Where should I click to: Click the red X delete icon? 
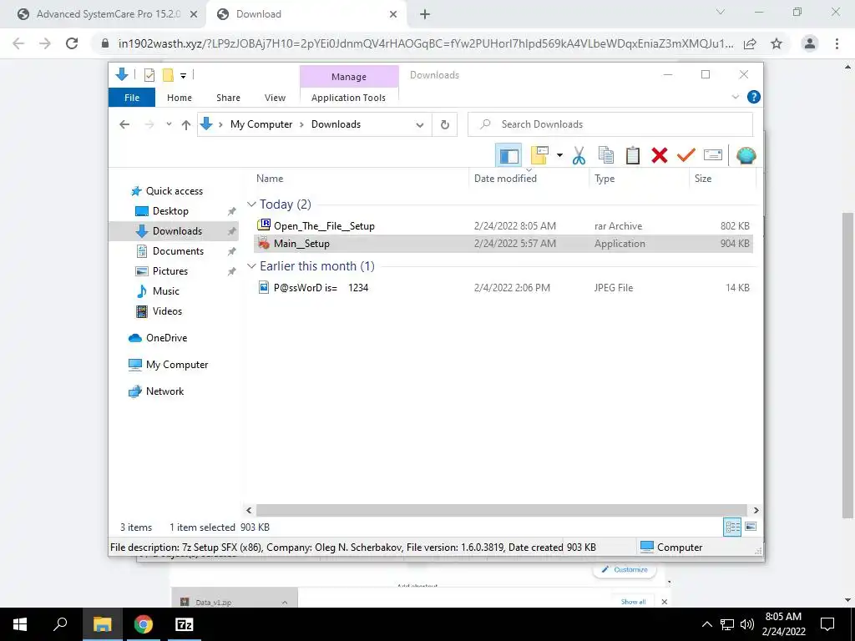click(660, 155)
